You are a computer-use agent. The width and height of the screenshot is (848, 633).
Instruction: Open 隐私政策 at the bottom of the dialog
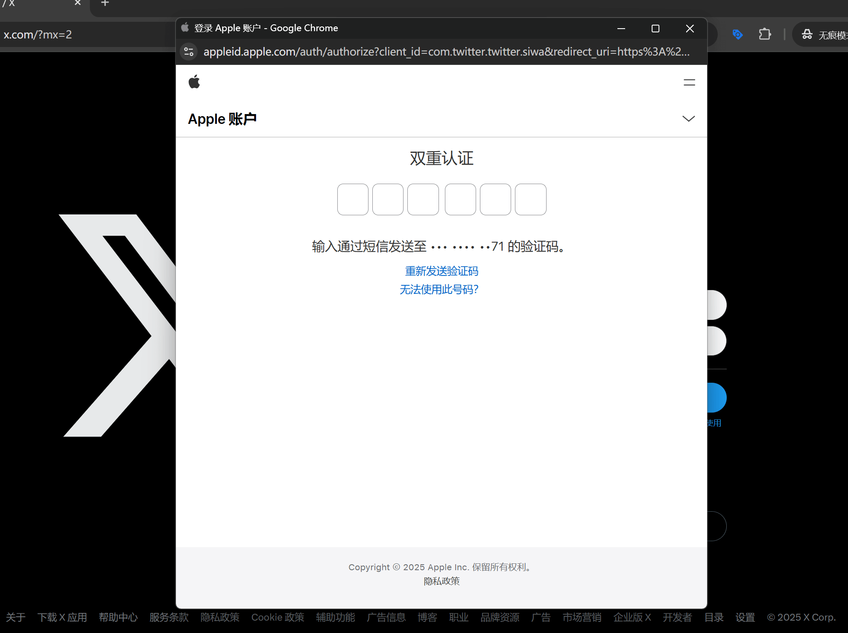coord(441,581)
